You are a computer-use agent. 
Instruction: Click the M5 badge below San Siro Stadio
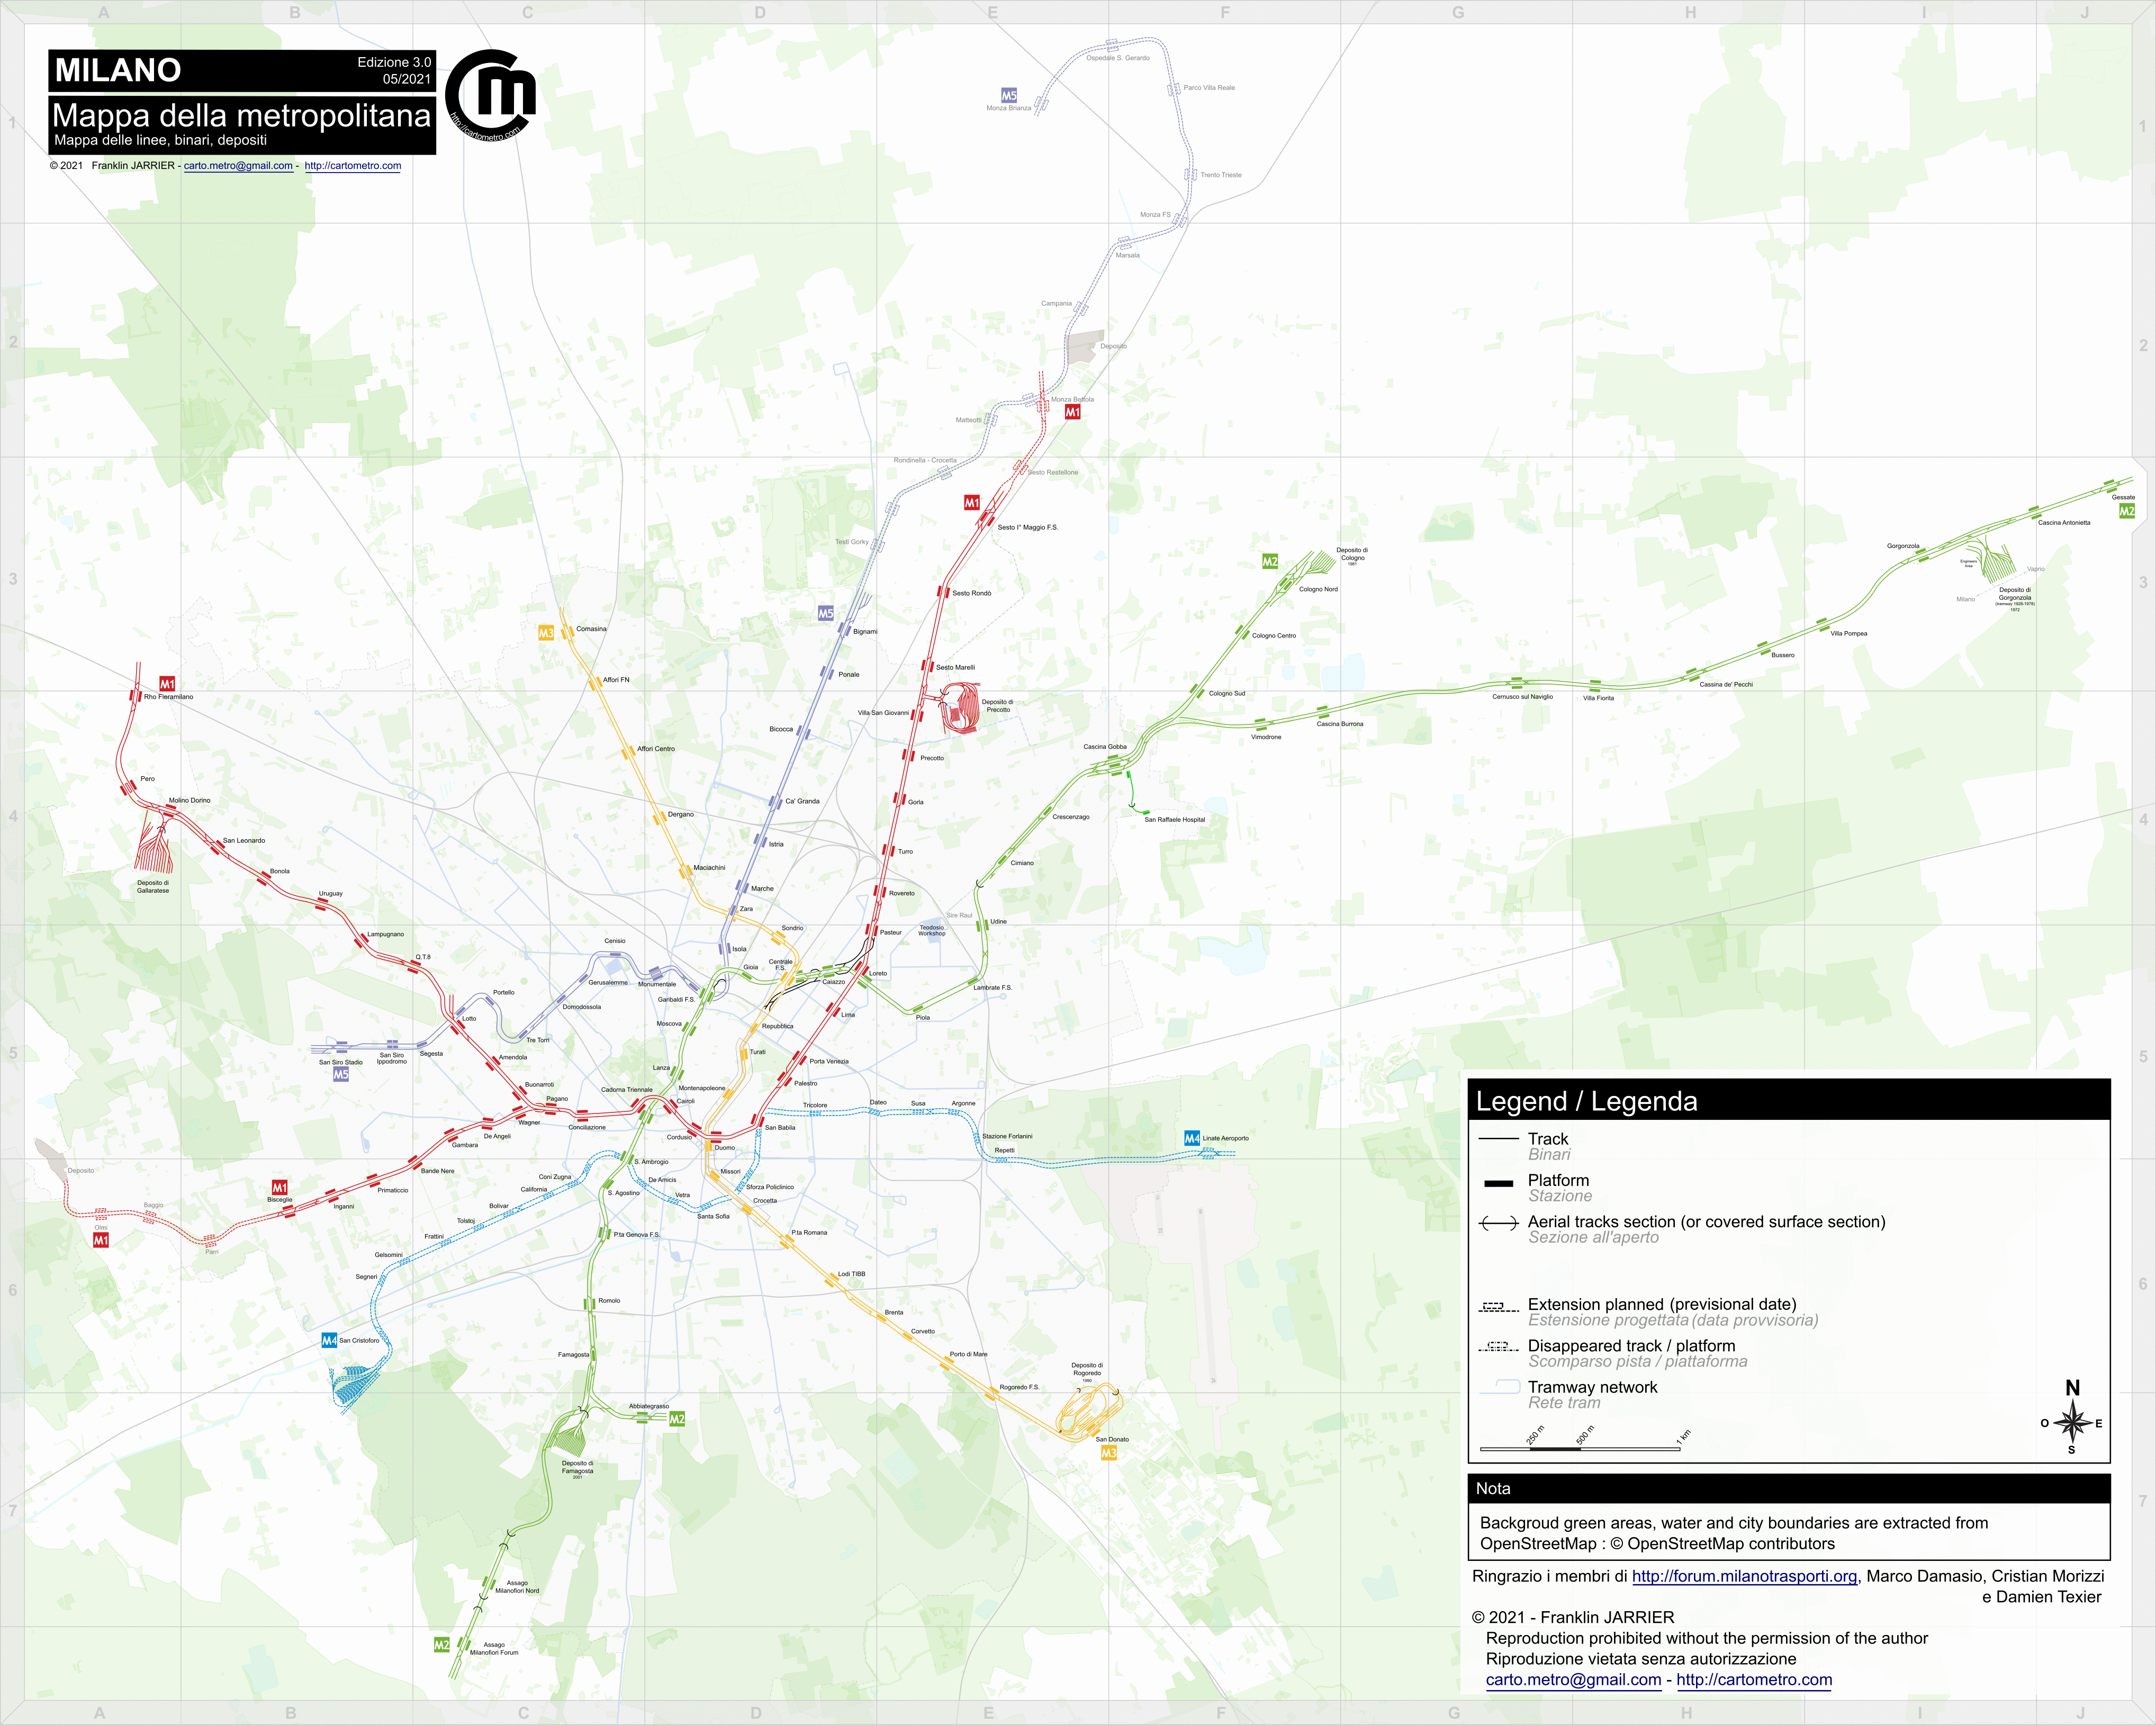coord(341,1074)
